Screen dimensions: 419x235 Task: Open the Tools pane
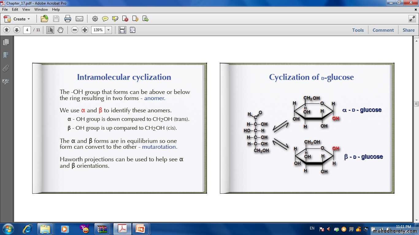pyautogui.click(x=358, y=30)
